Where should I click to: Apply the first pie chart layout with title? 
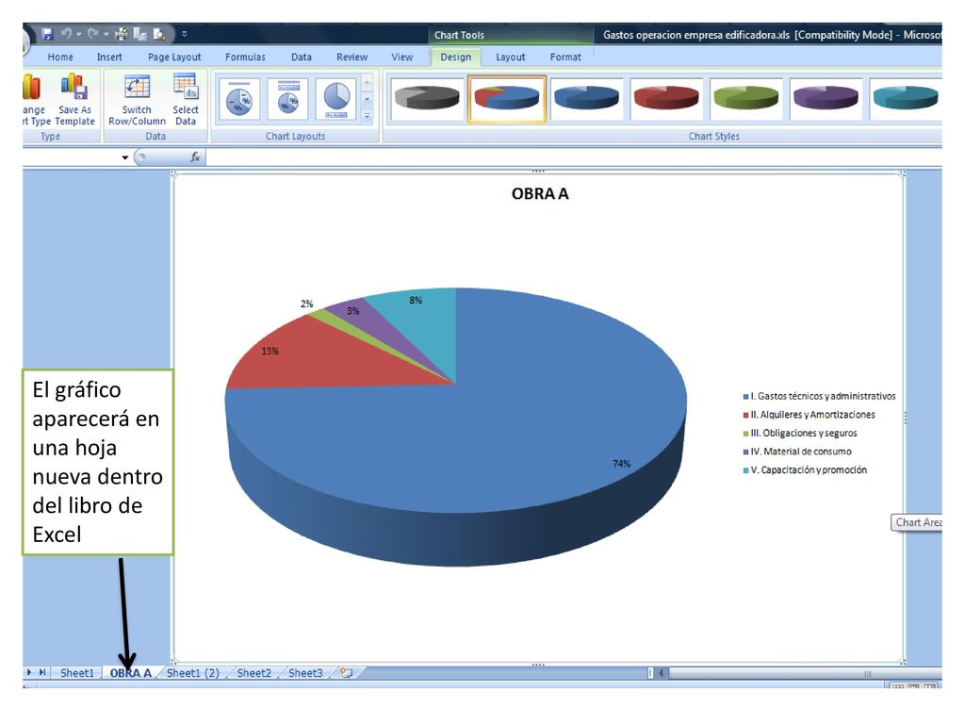pos(238,98)
